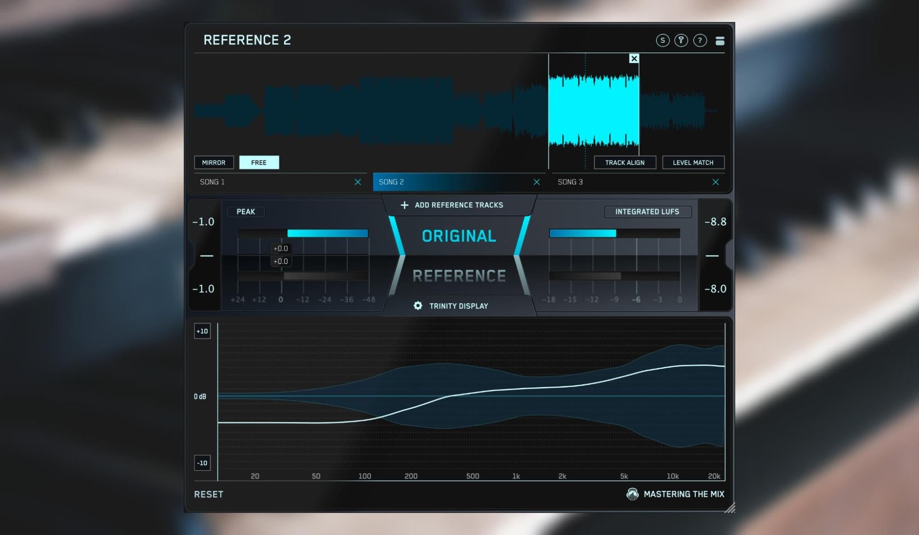Viewport: 919px width, 535px height.
Task: Click the resize grip at the window corner
Action: 730,507
